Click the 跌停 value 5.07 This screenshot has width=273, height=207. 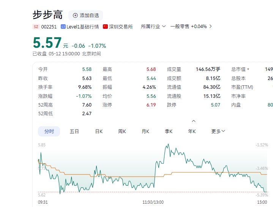pyautogui.click(x=216, y=105)
